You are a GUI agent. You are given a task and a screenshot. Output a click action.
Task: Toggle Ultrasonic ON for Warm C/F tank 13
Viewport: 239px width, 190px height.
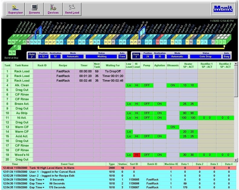[x=173, y=127]
